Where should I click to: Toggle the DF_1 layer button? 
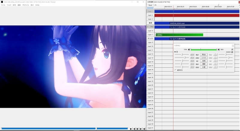point(150,27)
